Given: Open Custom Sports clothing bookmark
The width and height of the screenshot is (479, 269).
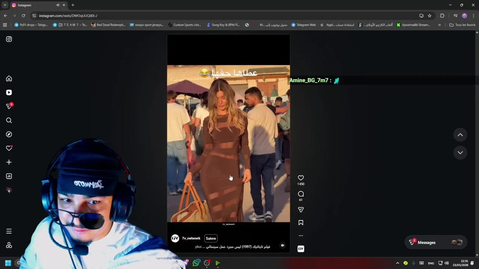Looking at the screenshot, I should tap(185, 25).
